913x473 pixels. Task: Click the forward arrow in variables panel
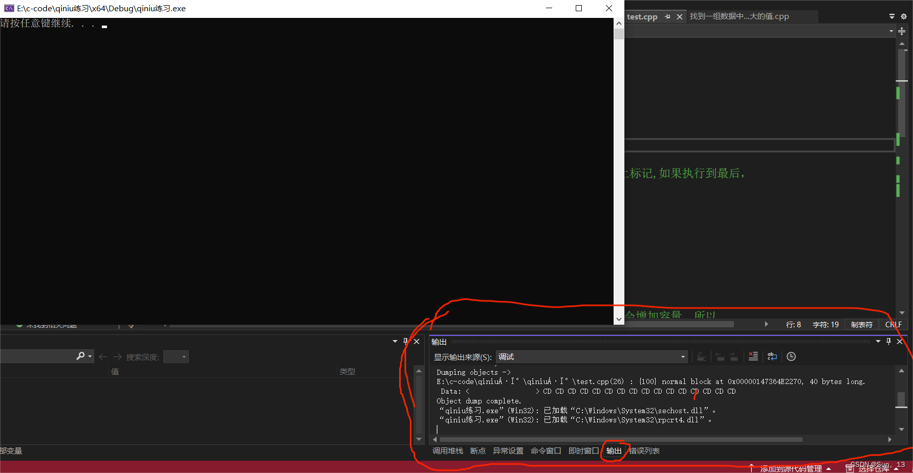[117, 356]
